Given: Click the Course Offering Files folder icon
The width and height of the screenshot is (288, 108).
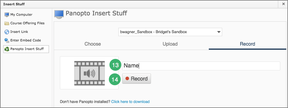Looking at the screenshot, I should click(7, 23).
